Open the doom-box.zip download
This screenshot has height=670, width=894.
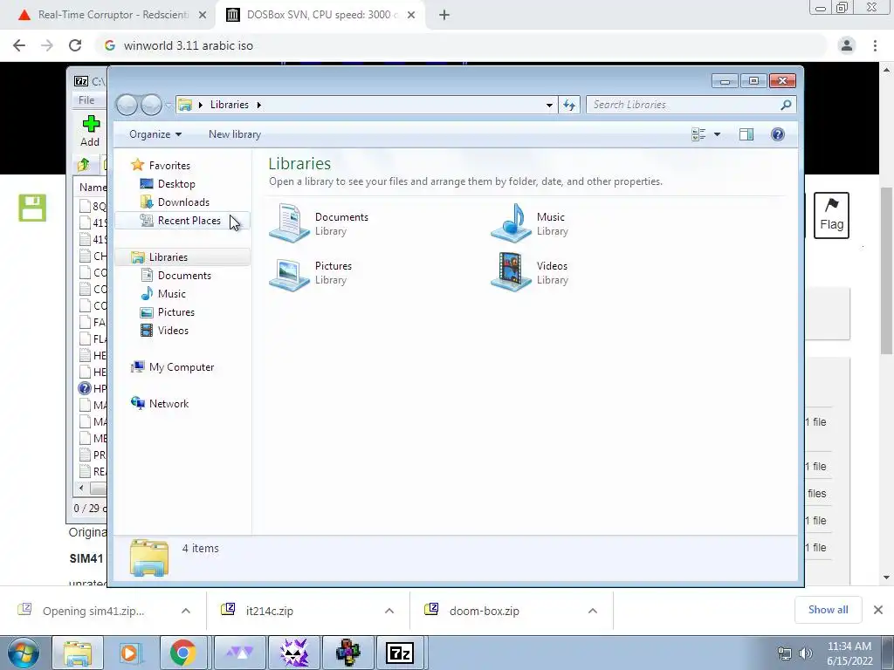(484, 611)
